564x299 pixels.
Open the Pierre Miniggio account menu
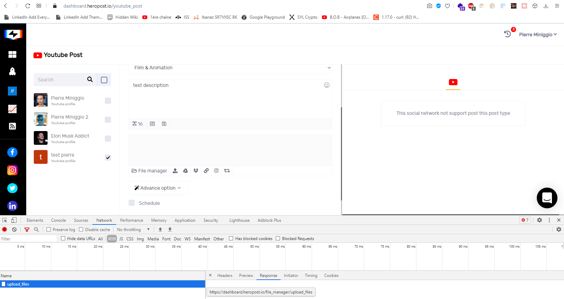tap(537, 34)
